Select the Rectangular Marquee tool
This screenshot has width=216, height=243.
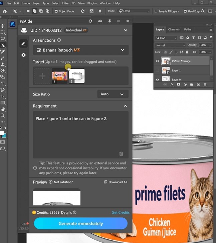pyautogui.click(x=3, y=32)
